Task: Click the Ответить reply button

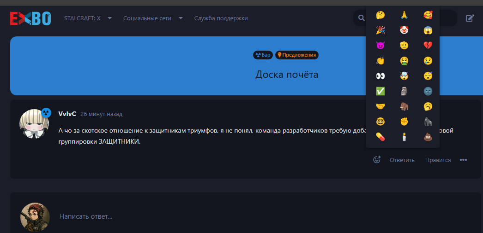Action: (x=402, y=160)
